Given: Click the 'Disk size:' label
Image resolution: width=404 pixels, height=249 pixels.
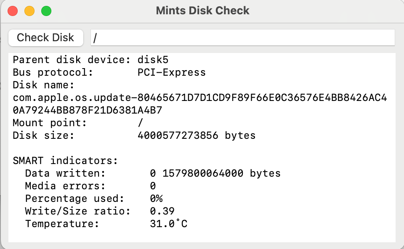Looking at the screenshot, I should point(44,135).
